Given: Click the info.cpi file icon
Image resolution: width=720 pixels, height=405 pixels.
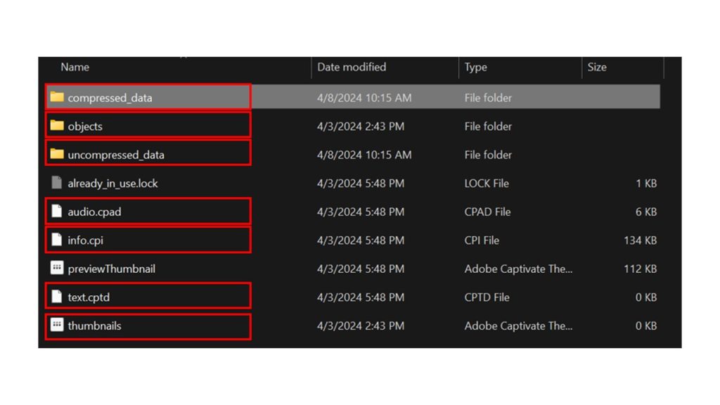Looking at the screenshot, I should (57, 240).
